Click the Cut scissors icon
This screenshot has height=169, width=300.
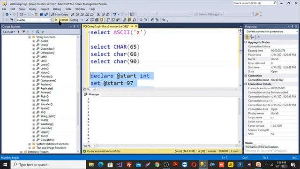tap(98, 15)
